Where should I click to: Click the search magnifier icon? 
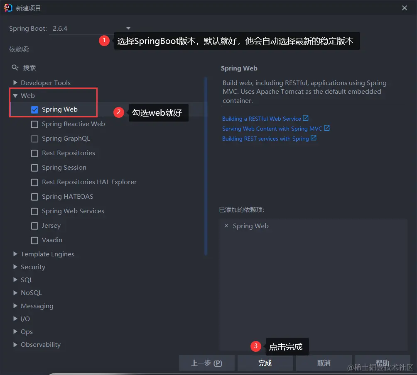(15, 68)
